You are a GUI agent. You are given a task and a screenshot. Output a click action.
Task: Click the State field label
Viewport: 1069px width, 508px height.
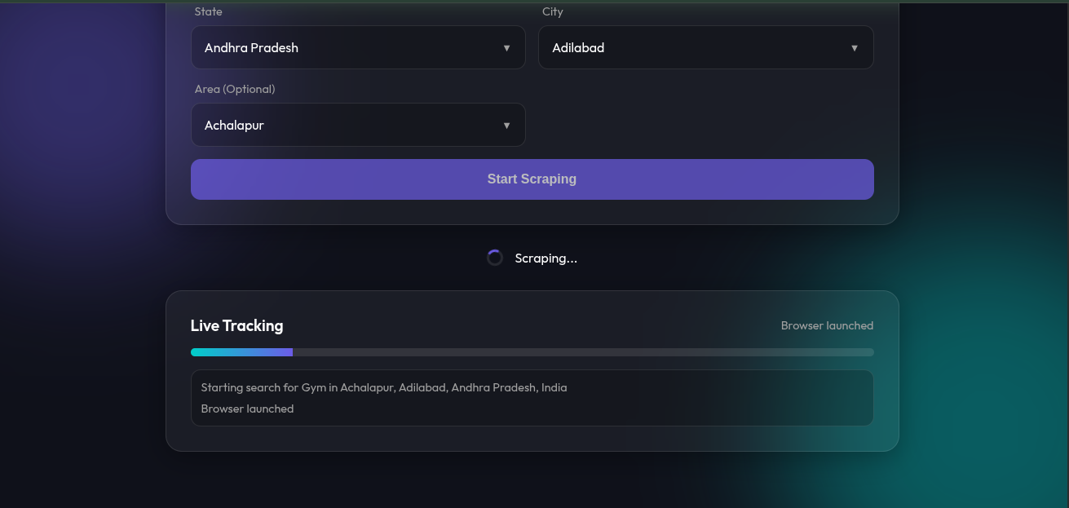click(x=208, y=11)
